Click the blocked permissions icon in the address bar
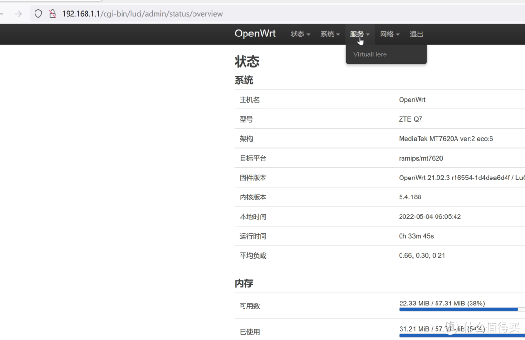 click(52, 13)
